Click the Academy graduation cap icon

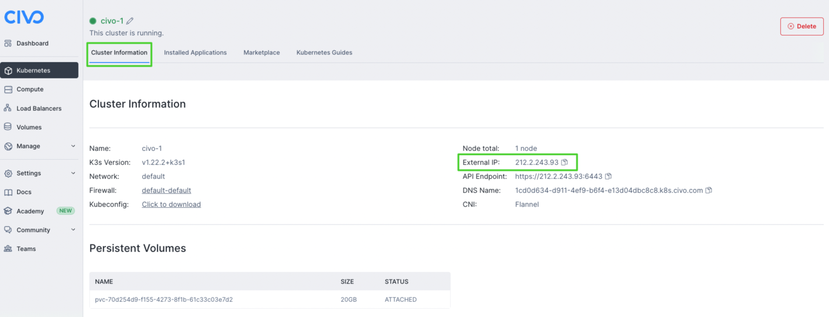pyautogui.click(x=8, y=211)
